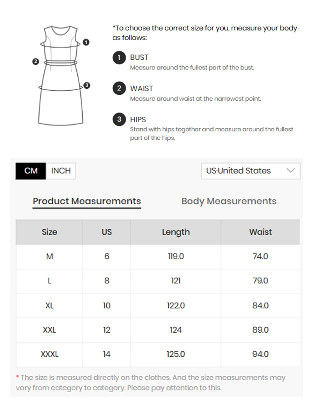Switch units to CM

click(31, 171)
